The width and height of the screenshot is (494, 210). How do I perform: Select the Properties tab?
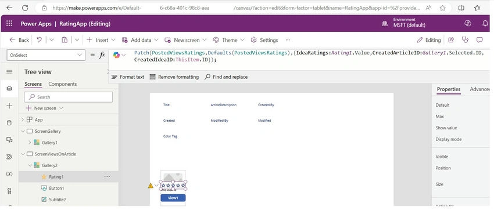(x=449, y=89)
